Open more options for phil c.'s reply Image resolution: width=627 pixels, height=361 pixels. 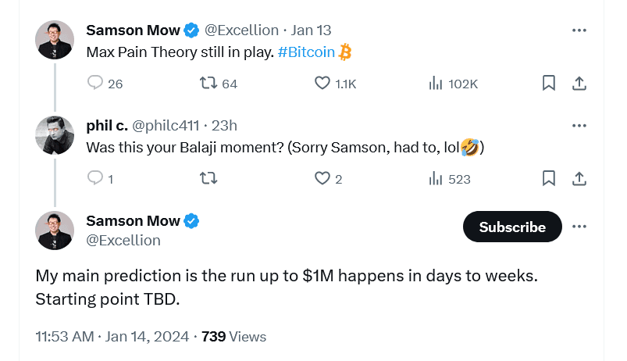pos(579,126)
